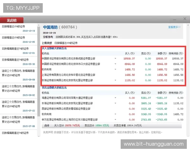Expand arrow for 东海证券 in top-buyers table
The width and height of the screenshot is (190, 152).
pyautogui.click(x=115, y=80)
